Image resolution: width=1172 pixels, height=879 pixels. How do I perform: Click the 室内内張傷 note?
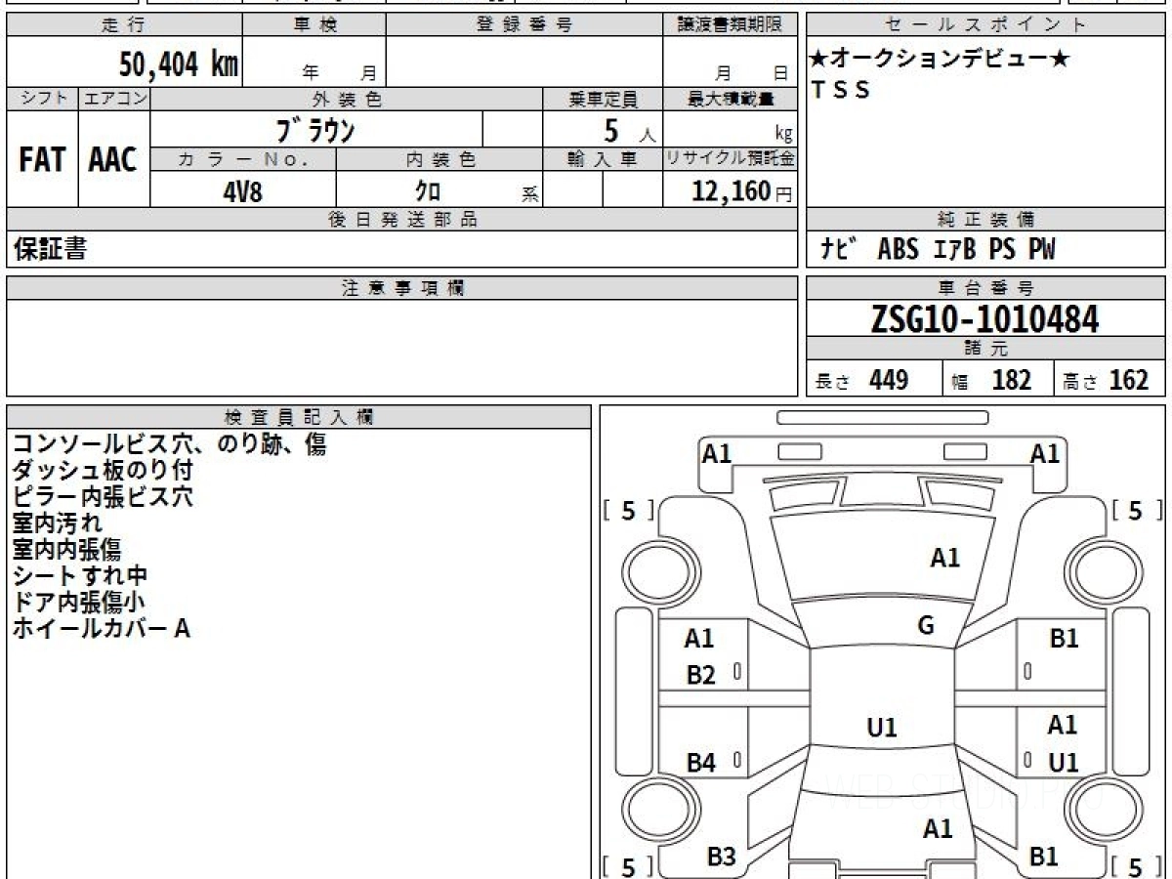click(67, 549)
